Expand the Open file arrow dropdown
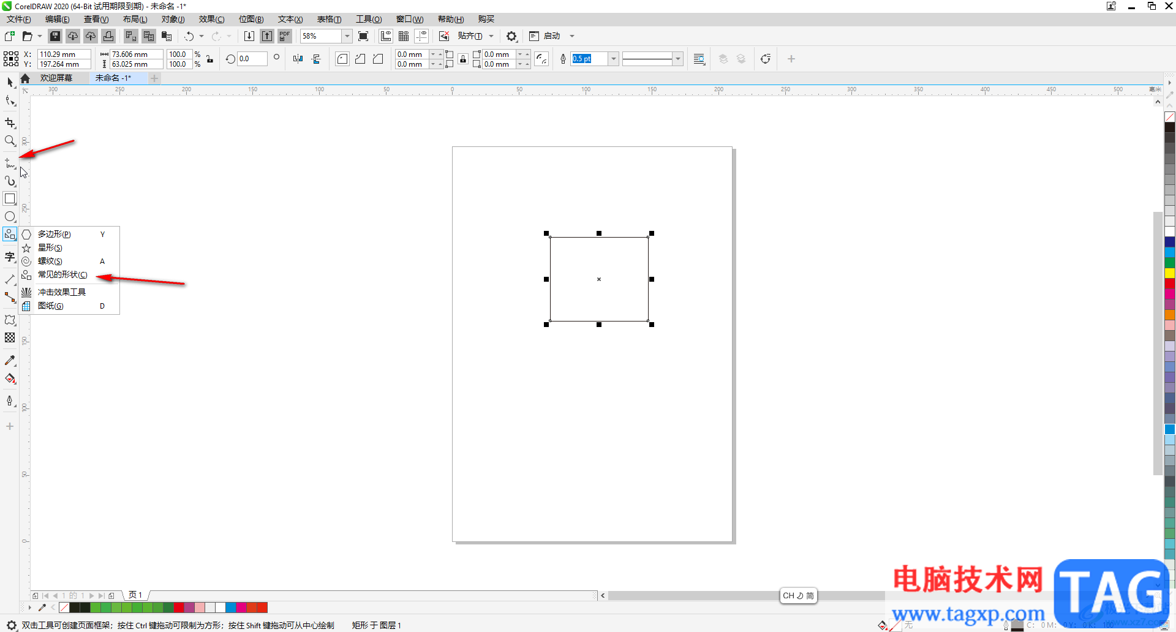Image resolution: width=1176 pixels, height=632 pixels. point(40,36)
